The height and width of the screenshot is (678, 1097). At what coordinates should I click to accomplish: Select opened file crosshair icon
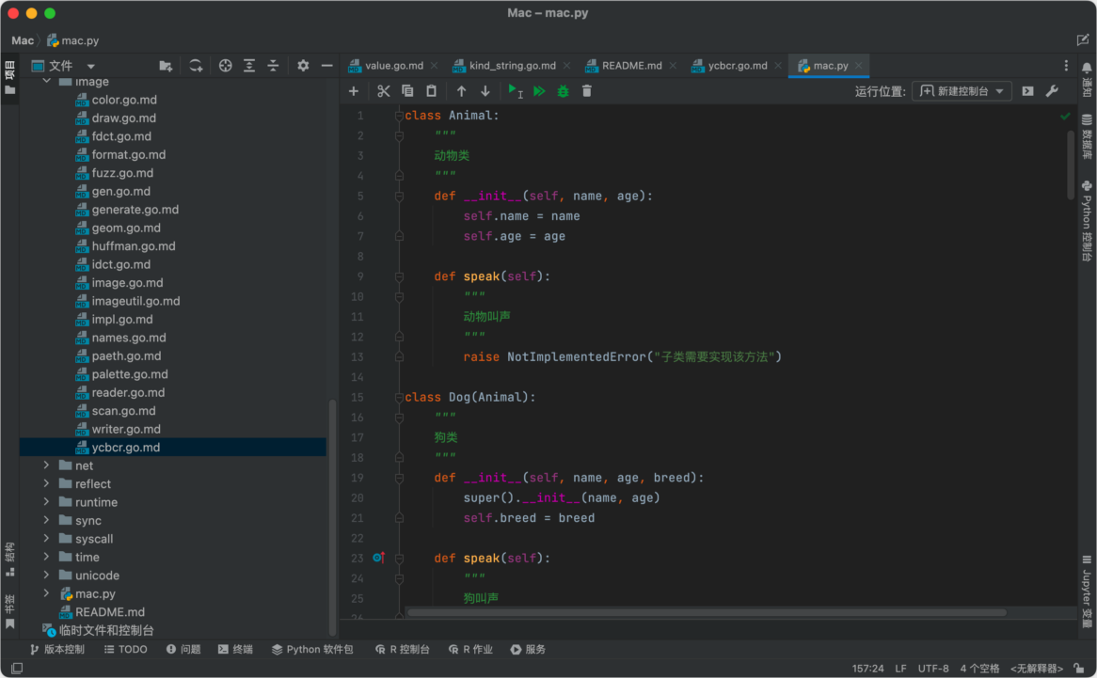click(x=225, y=66)
